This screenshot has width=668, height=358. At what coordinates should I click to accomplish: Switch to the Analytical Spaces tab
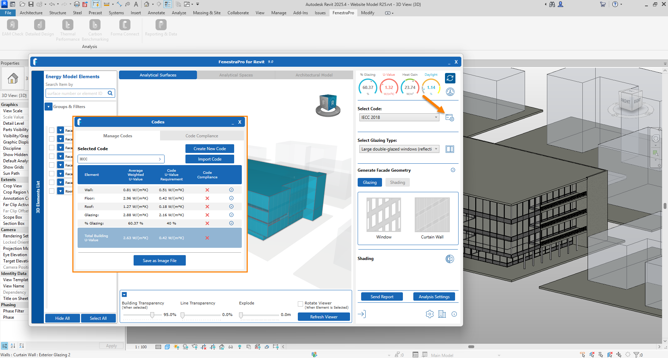236,75
